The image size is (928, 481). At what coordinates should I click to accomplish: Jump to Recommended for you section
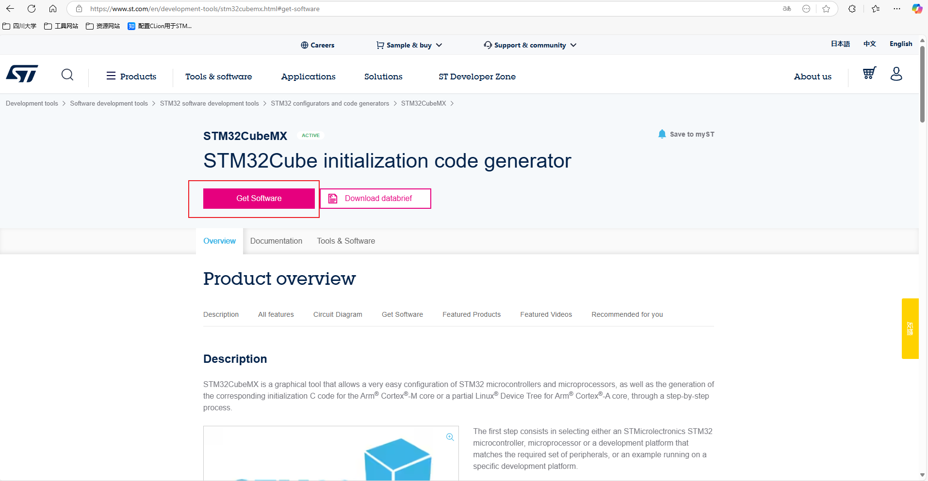(x=627, y=314)
